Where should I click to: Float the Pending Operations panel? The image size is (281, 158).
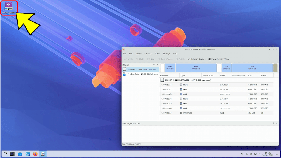pyautogui.click(x=273, y=123)
